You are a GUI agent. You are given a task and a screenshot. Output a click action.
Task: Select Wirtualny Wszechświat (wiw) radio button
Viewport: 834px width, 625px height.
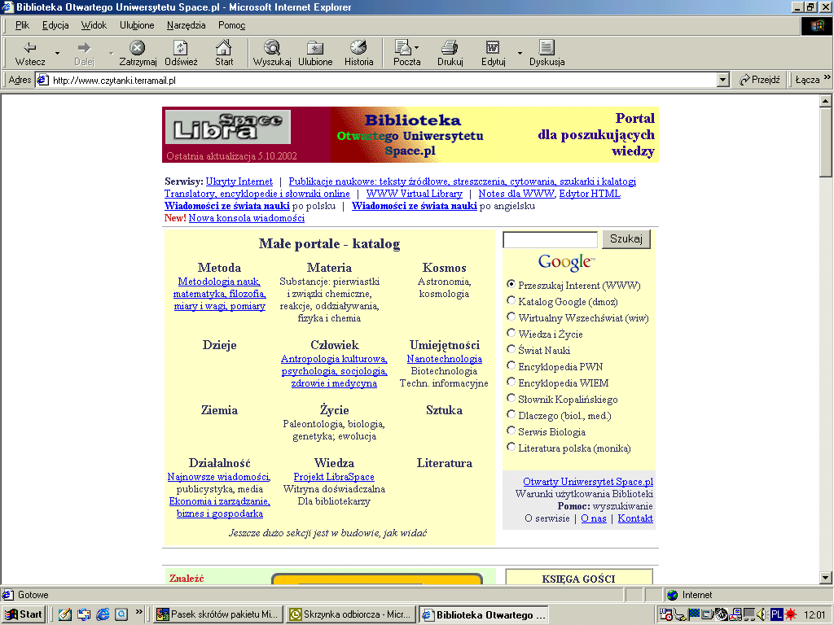511,317
